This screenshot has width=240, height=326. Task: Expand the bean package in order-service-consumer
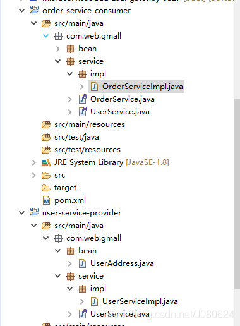(x=58, y=49)
